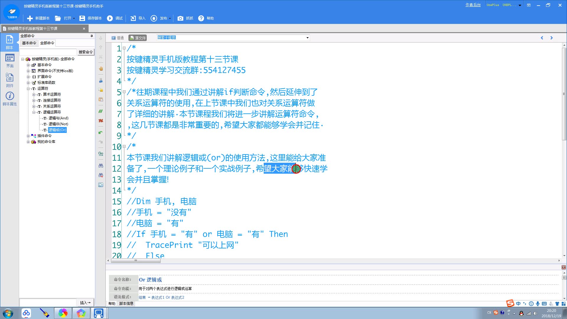567x319 pixels.
Task: Click the command search input field
Action: (48, 52)
